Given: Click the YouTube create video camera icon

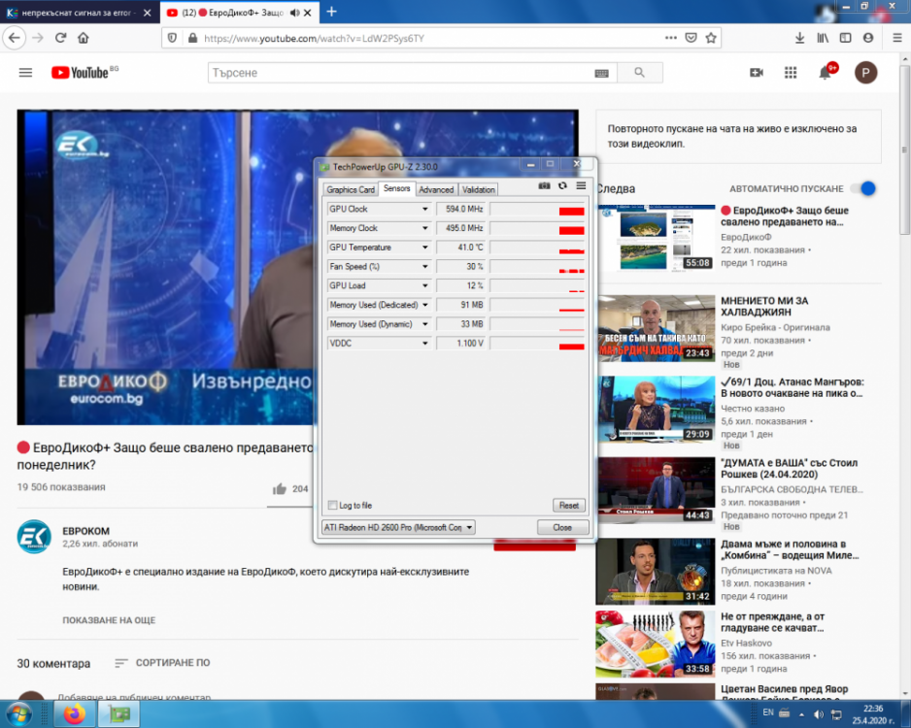Looking at the screenshot, I should pos(757,73).
